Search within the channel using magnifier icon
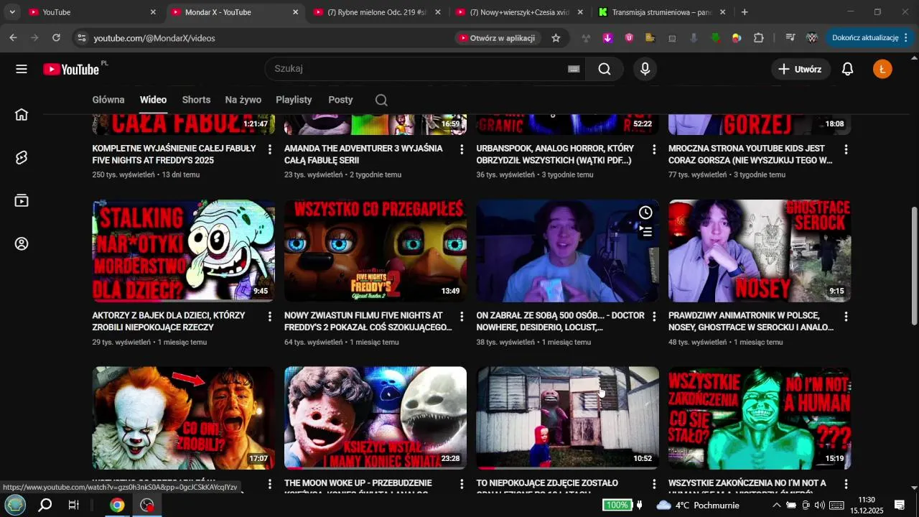This screenshot has height=517, width=919. pos(381,100)
